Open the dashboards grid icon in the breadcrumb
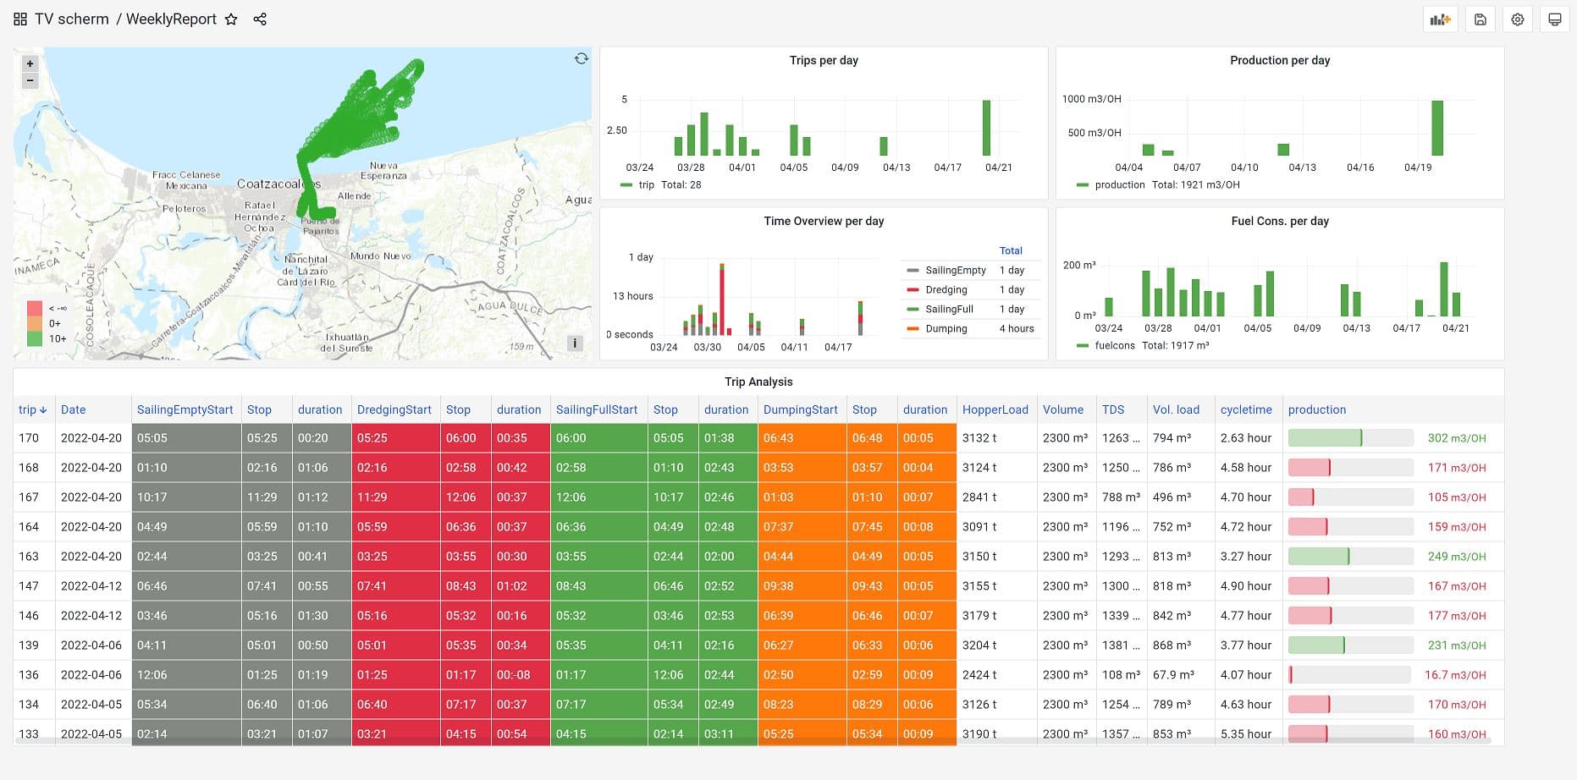This screenshot has height=780, width=1577. [x=19, y=19]
